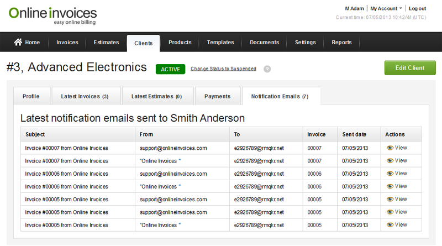
Task: Open the Invoices menu
Action: click(67, 43)
